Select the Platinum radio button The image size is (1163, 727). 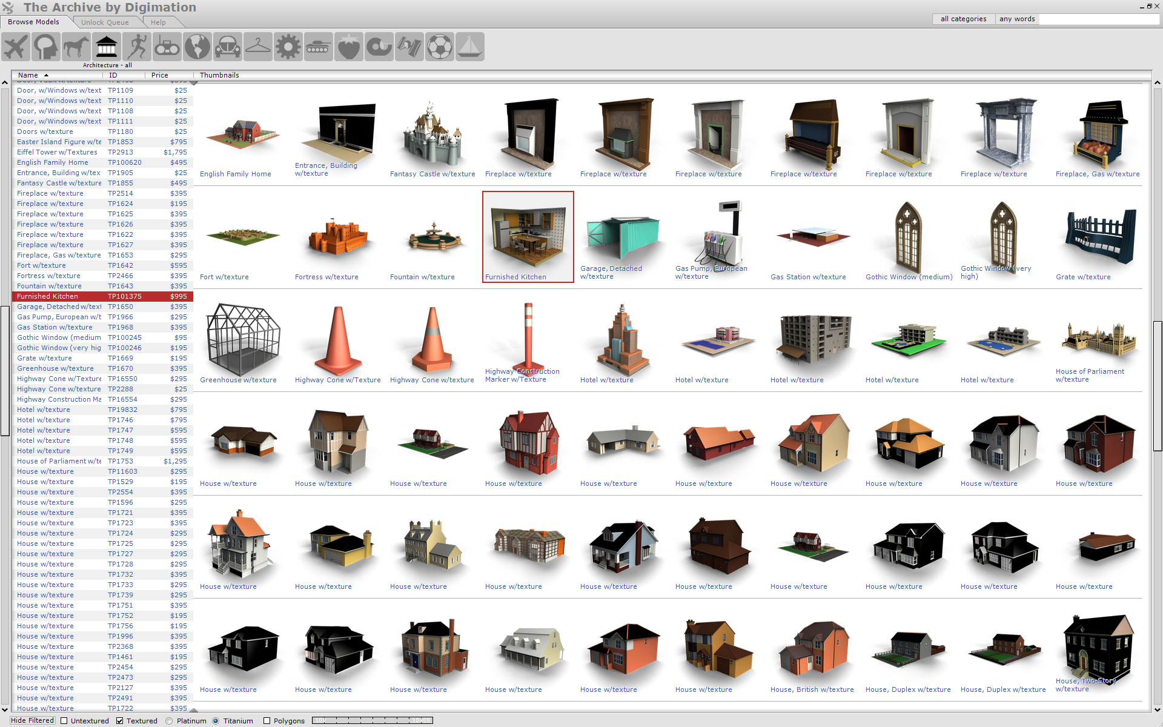tap(169, 721)
